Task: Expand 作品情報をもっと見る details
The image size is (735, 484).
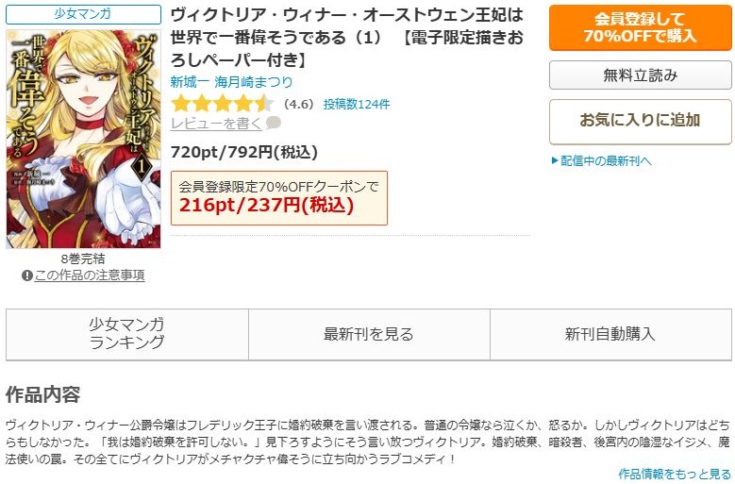Action: click(x=675, y=474)
